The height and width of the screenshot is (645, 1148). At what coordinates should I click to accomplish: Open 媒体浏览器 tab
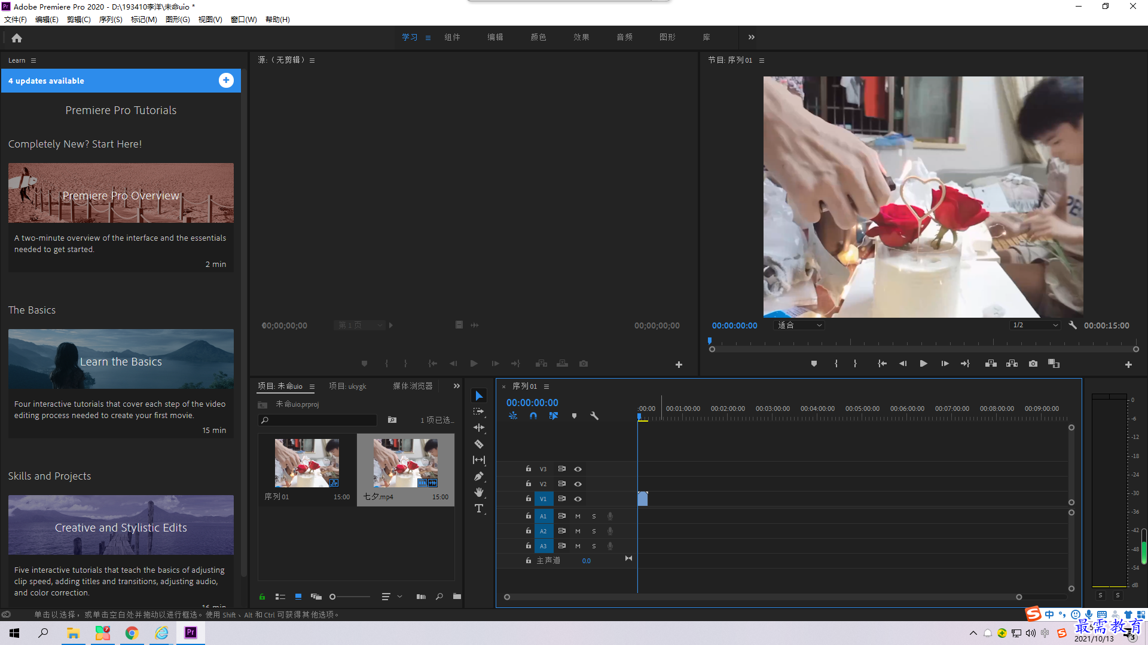tap(413, 386)
